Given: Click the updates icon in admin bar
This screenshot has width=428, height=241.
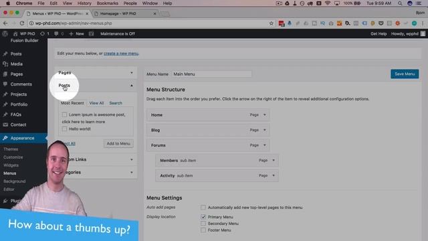Looking at the screenshot, I should point(42,33).
